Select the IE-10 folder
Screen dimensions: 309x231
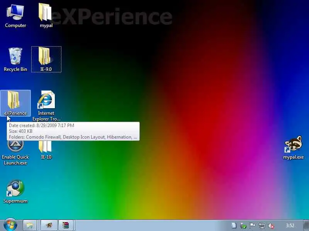46,150
